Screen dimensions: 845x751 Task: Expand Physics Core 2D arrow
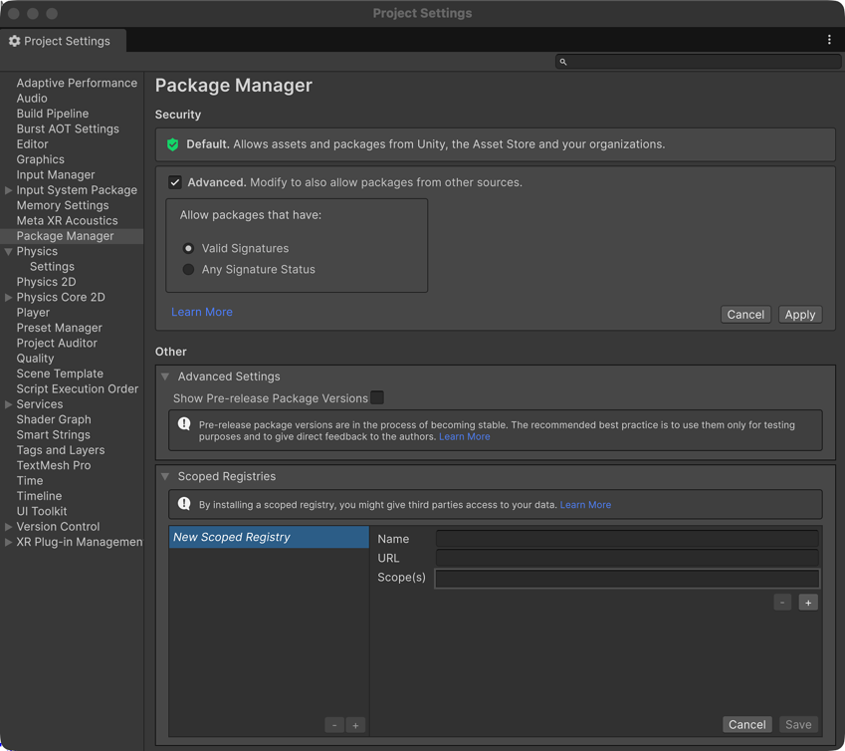[x=9, y=297]
